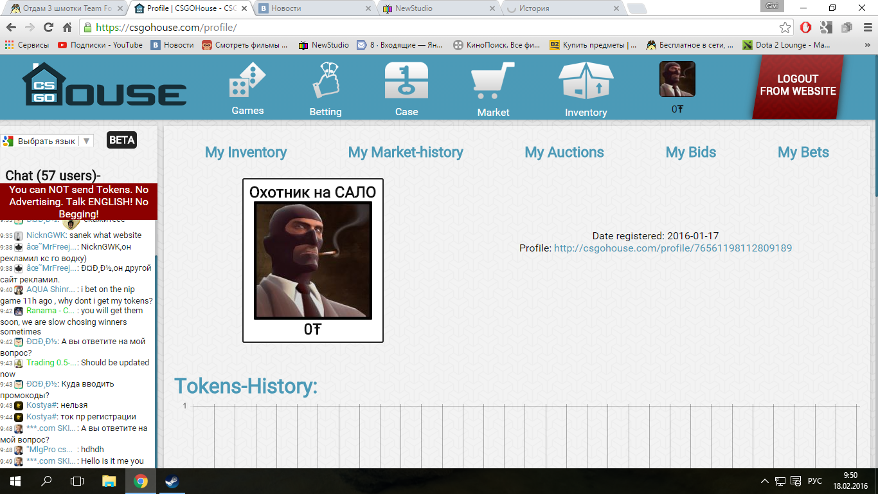Image resolution: width=878 pixels, height=494 pixels.
Task: Show hidden system tray icons
Action: coord(764,481)
